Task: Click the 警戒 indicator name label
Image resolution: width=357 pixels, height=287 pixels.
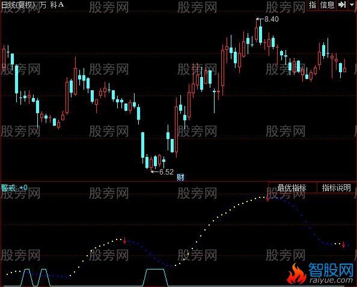Action: (x=8, y=188)
